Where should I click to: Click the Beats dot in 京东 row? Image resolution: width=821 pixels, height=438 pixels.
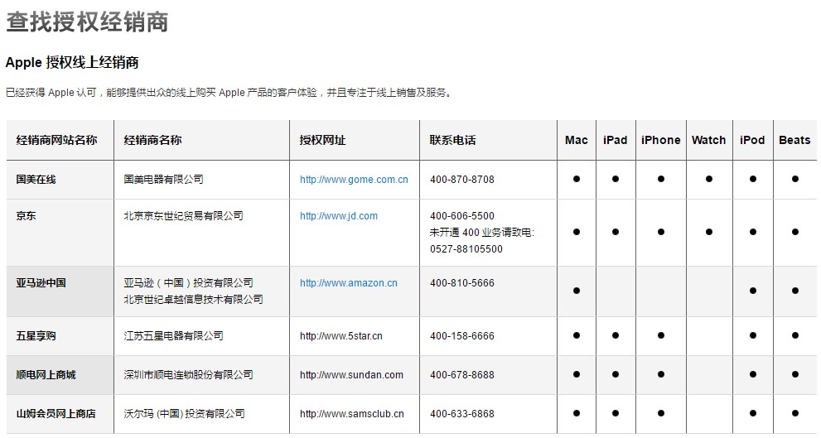tap(795, 232)
